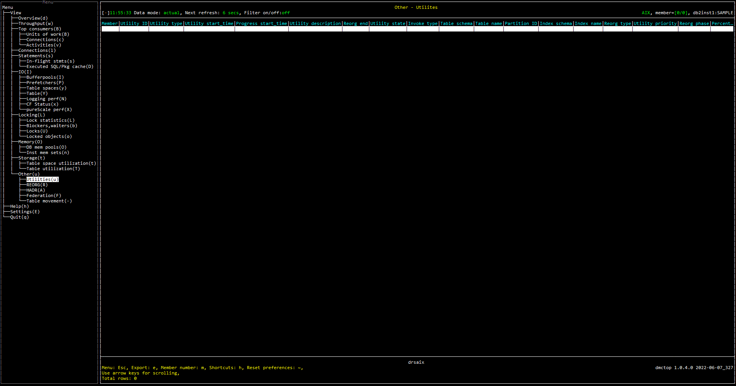Click the Utility state column header

pos(387,23)
